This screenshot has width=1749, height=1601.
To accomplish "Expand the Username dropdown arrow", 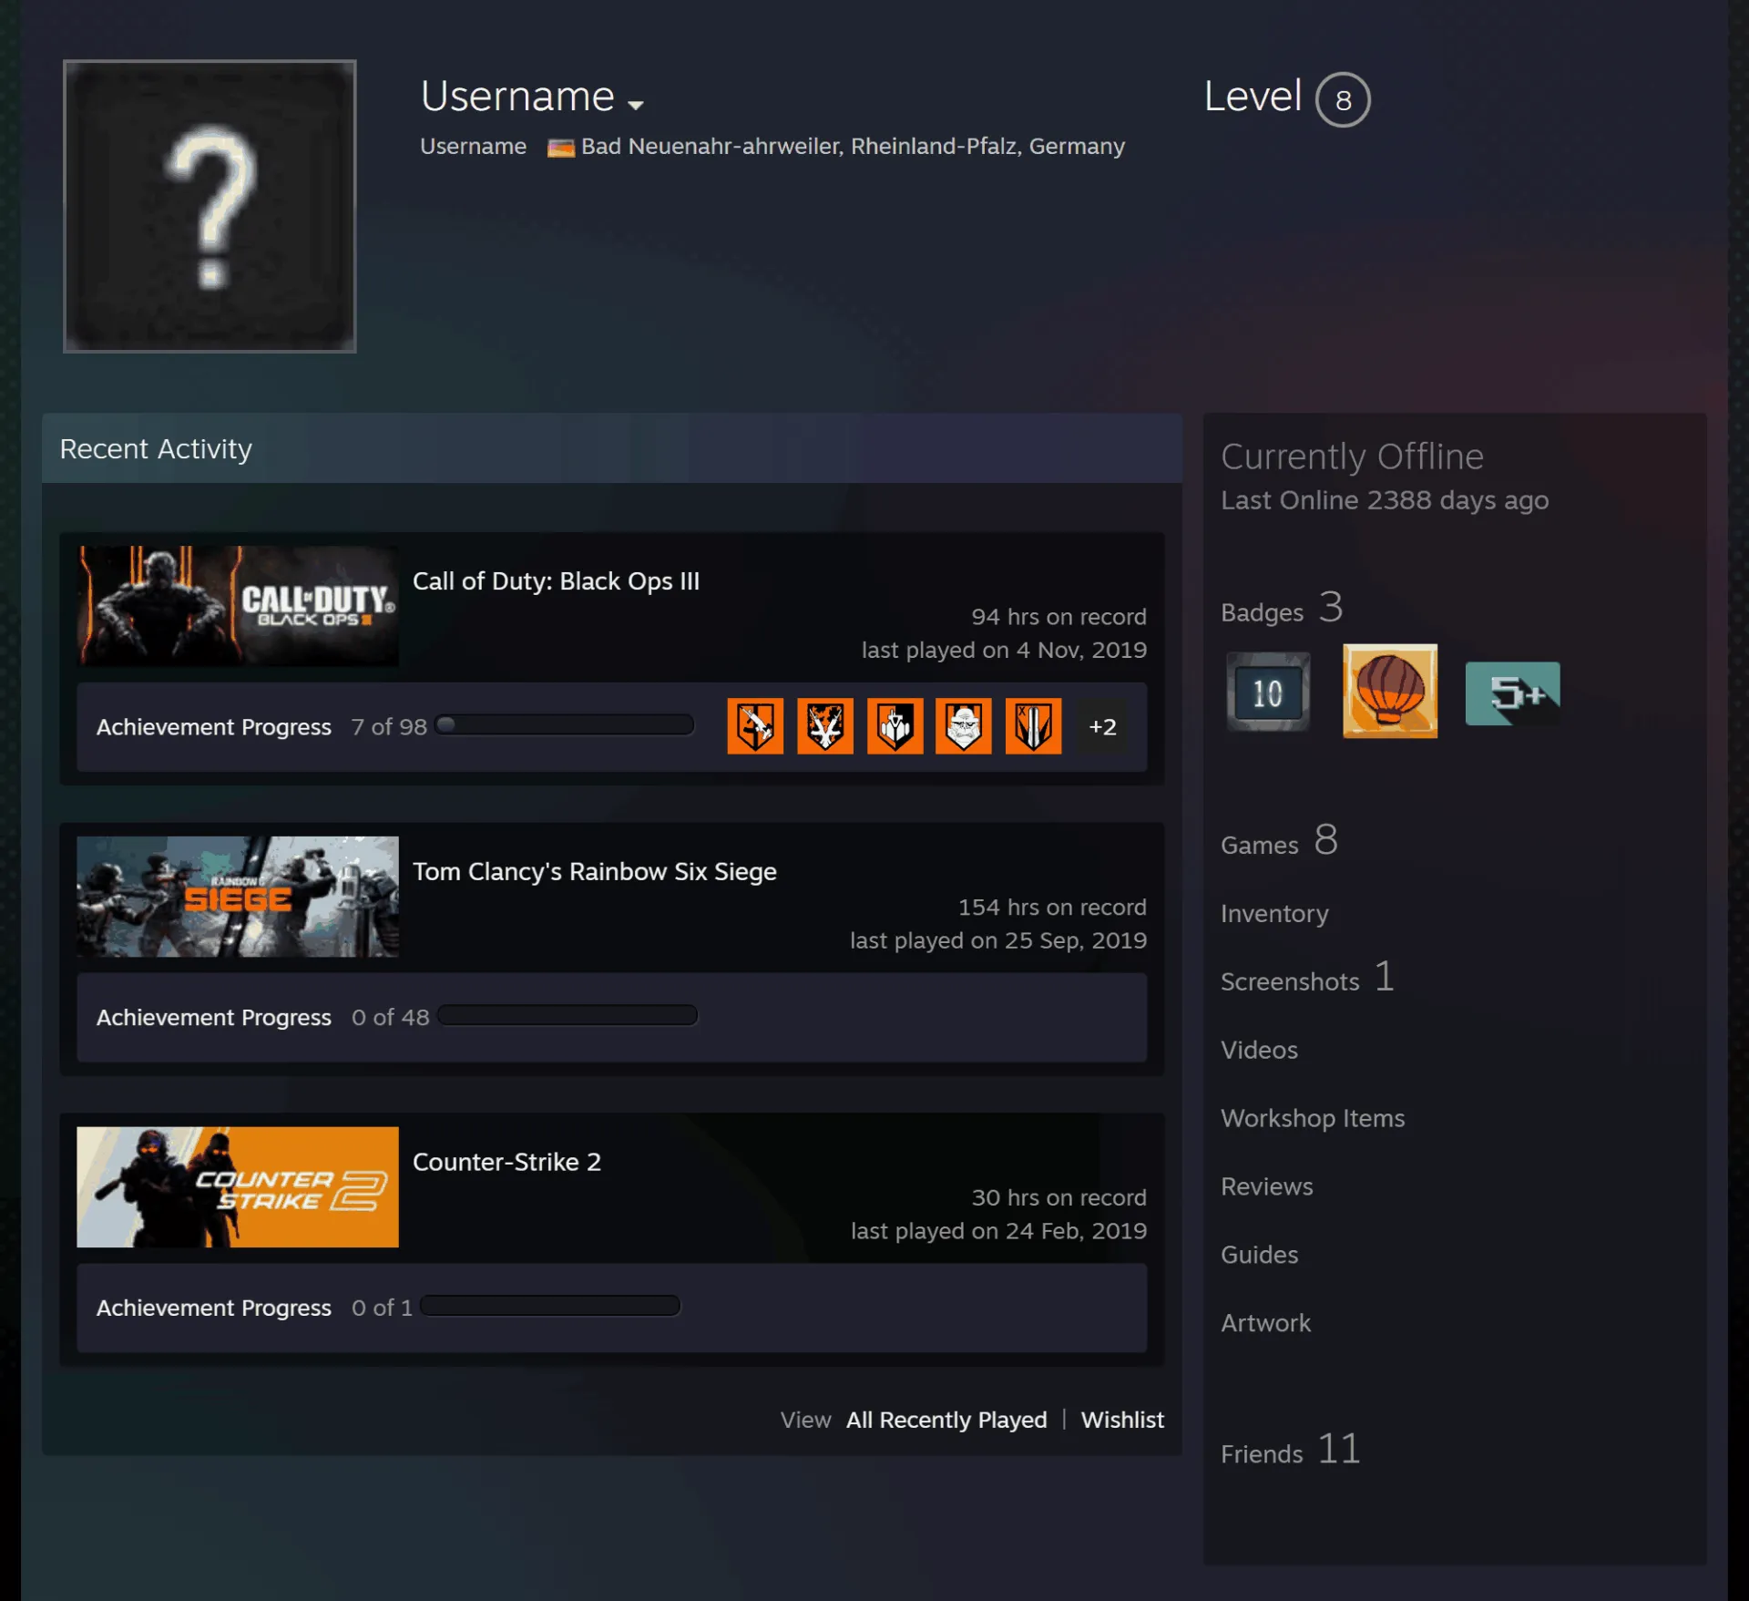I will 636,105.
